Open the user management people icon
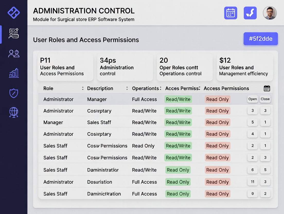 [14, 53]
